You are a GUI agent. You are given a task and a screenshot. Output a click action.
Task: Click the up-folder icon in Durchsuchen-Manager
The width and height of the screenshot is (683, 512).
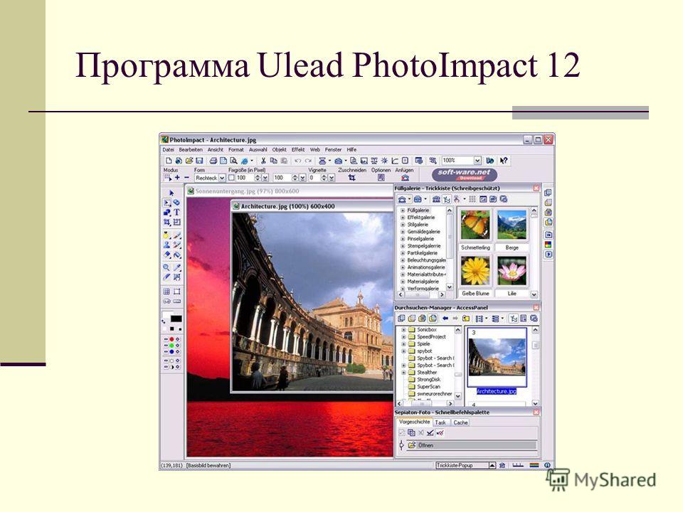[465, 319]
